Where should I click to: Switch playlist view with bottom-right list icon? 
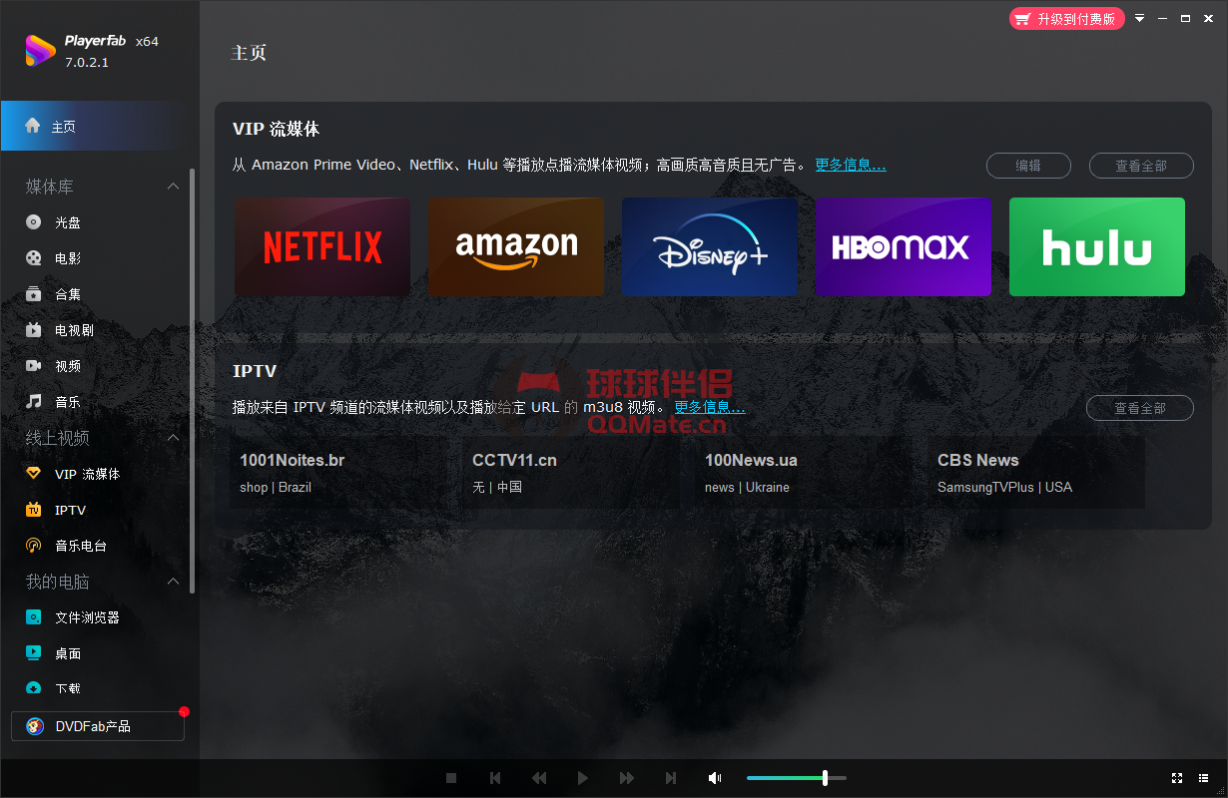pos(1204,777)
